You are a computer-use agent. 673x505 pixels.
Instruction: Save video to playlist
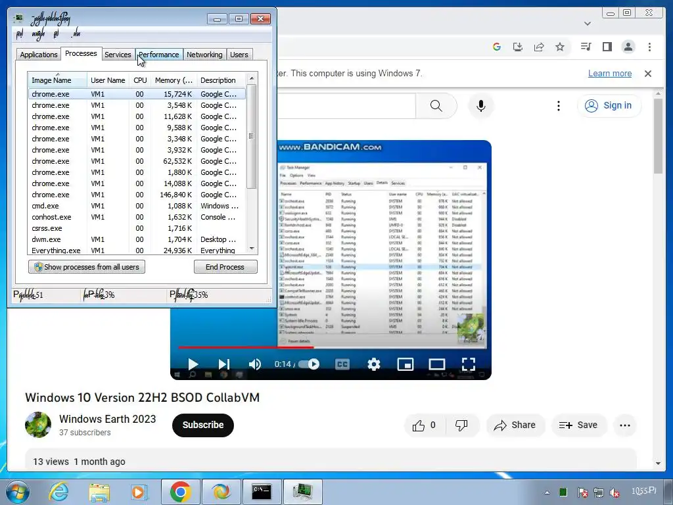(578, 425)
